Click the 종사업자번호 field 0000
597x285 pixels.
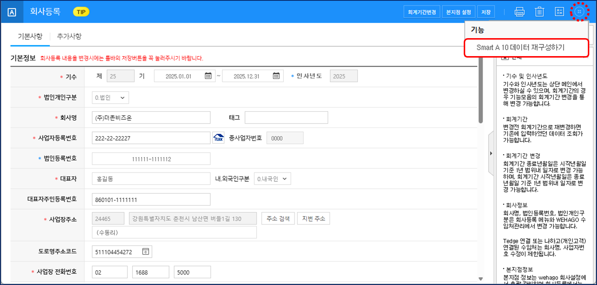point(285,138)
